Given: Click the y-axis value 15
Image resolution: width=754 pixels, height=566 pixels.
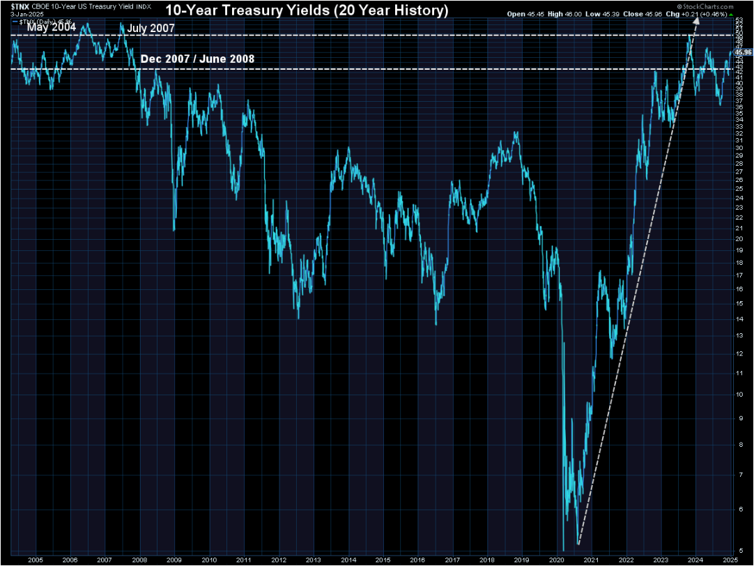Looking at the screenshot, I should click(739, 303).
